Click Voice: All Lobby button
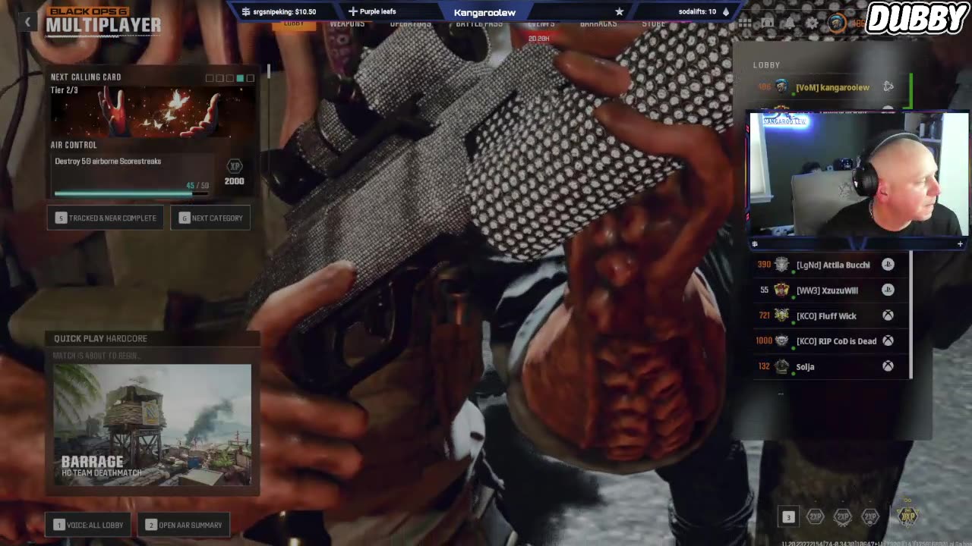 [89, 525]
